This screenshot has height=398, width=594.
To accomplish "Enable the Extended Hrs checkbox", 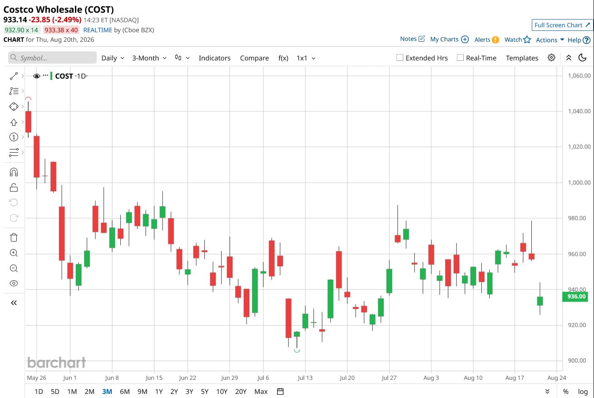I will [400, 58].
